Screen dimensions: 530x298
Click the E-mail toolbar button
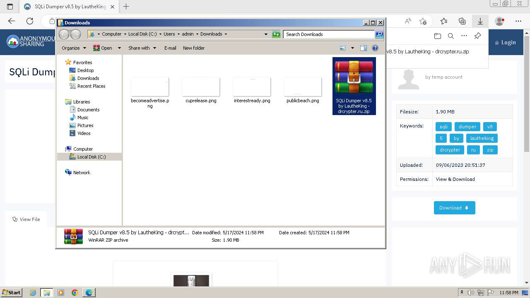(170, 48)
